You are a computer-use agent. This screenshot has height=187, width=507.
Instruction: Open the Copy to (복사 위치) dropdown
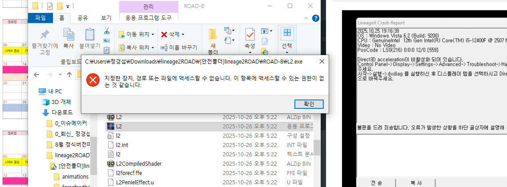coord(137,48)
